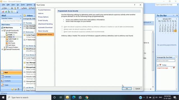Go to next month in To-Do Bar calendar
The width and height of the screenshot is (179, 100).
pyautogui.click(x=176, y=19)
